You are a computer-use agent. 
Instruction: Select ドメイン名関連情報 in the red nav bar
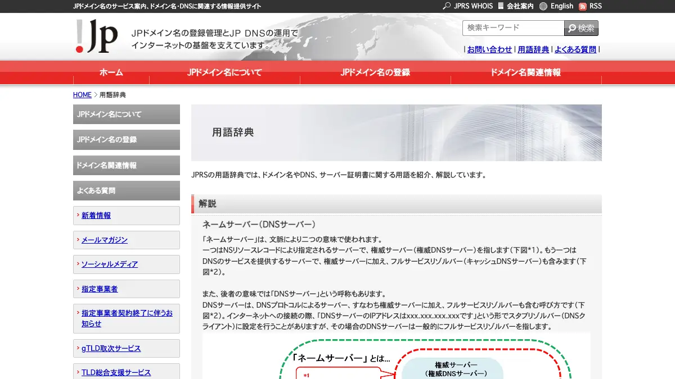525,72
